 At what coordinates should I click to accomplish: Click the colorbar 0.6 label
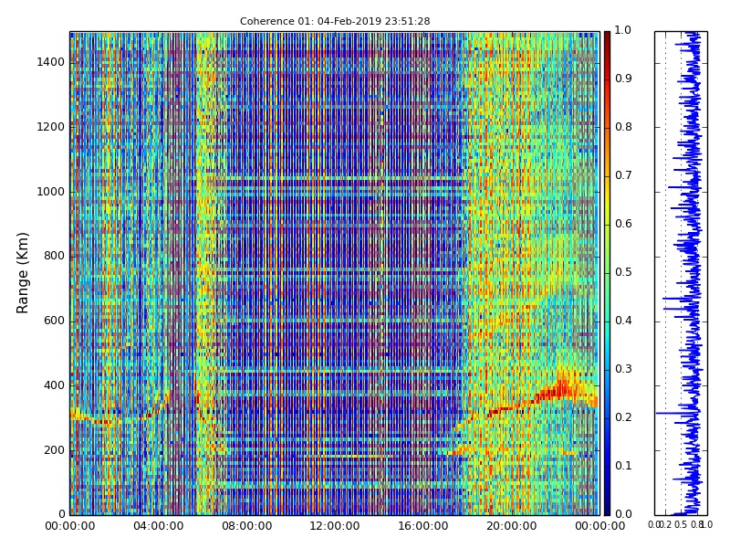coord(623,224)
